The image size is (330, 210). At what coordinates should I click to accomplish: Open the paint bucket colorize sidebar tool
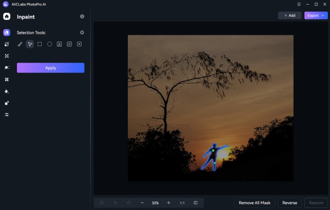click(x=7, y=92)
